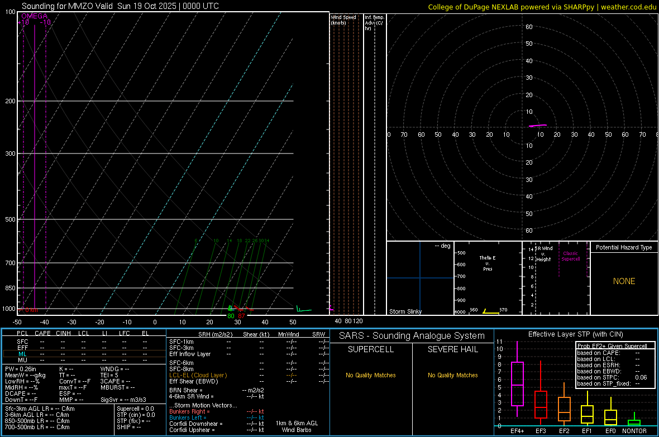
Task: Click the Effective Layer STP title
Action: [575, 334]
